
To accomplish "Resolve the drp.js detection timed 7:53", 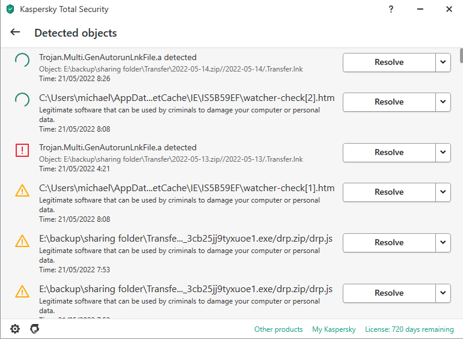I will click(389, 242).
